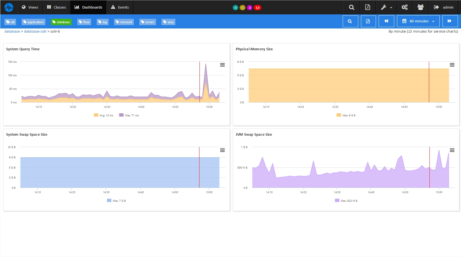
Task: Open the wrench tools menu
Action: pos(386,7)
